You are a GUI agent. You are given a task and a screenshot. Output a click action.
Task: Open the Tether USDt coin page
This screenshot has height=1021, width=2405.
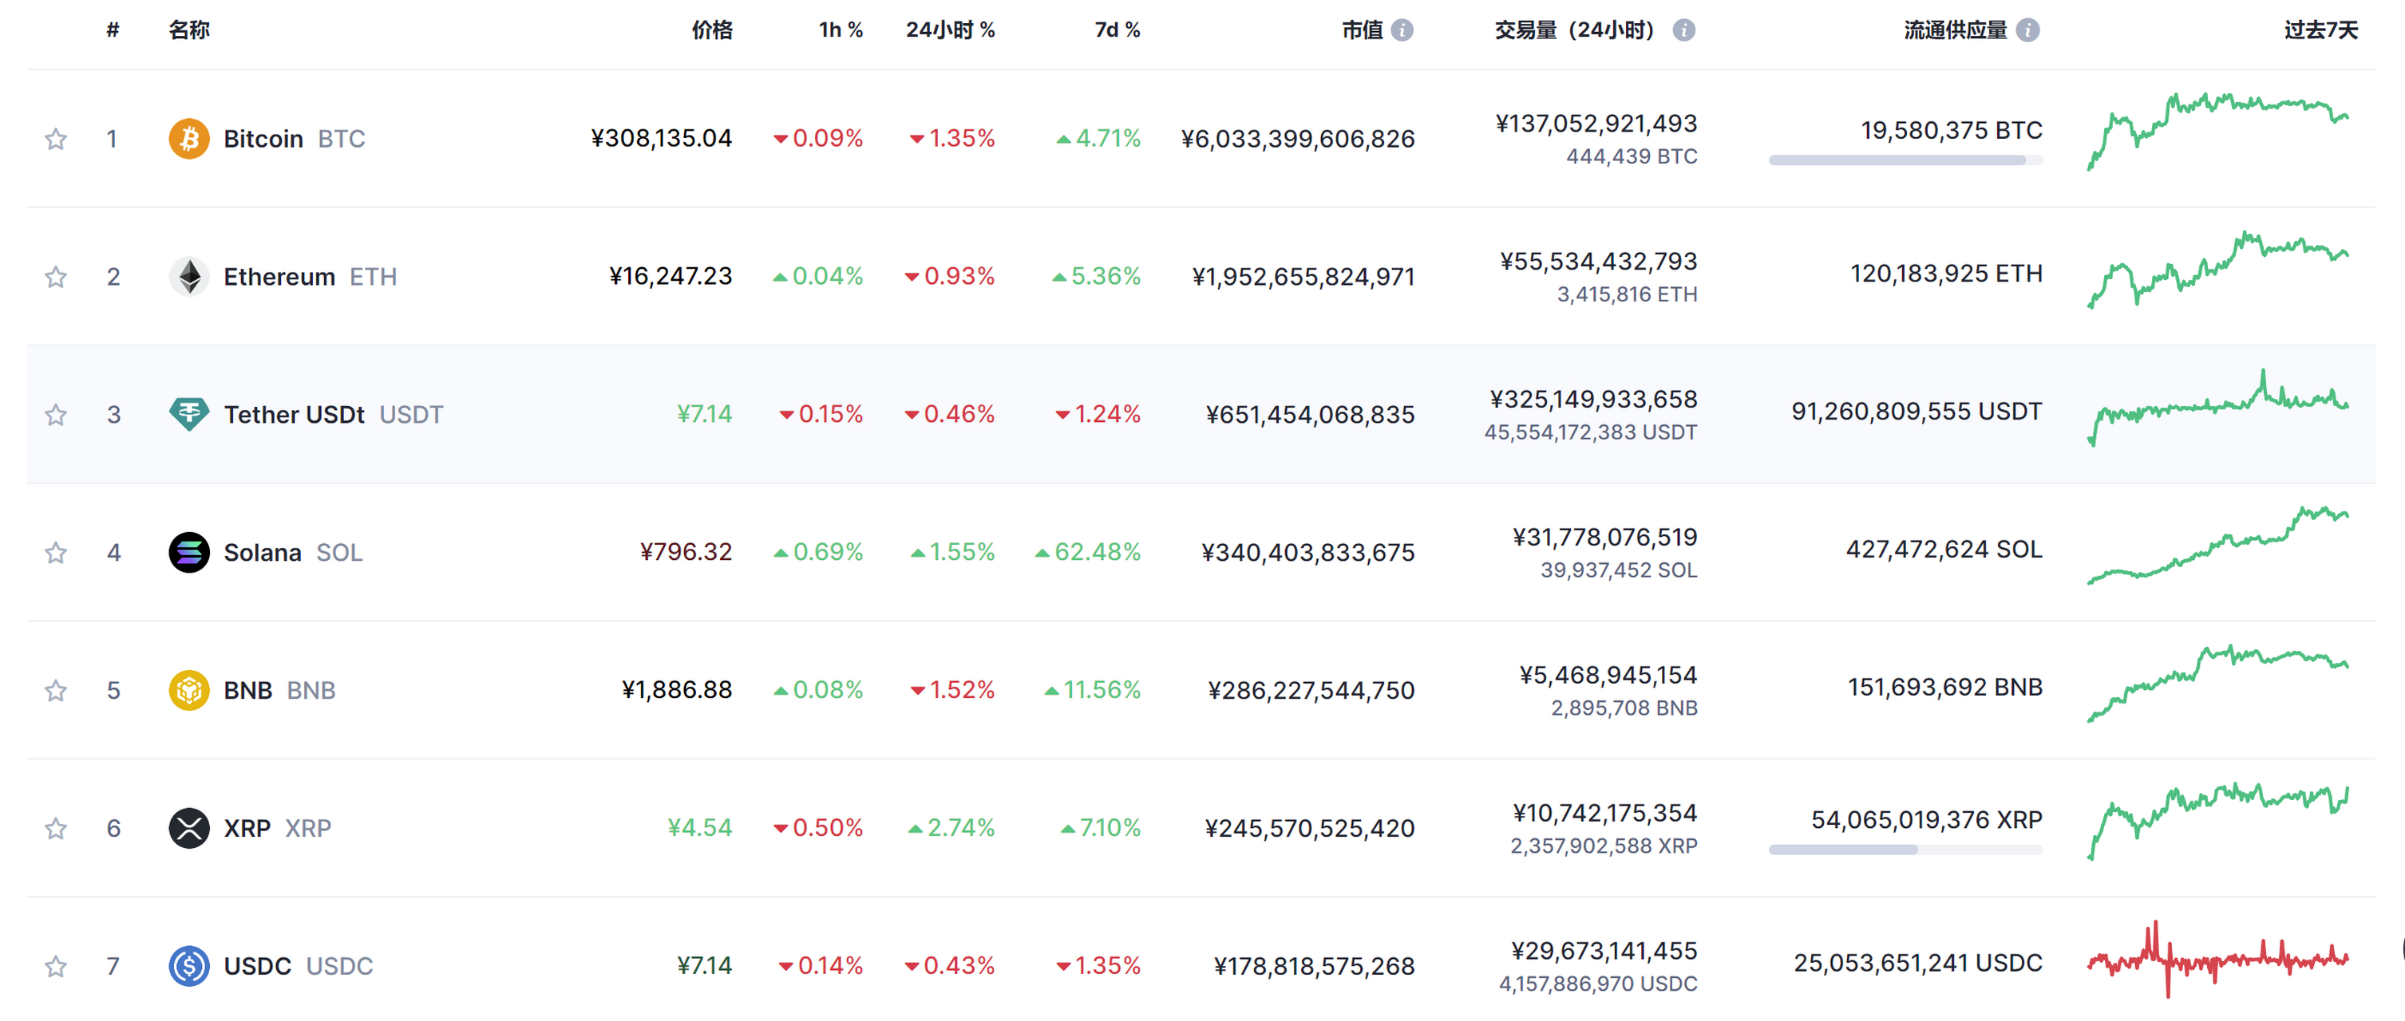pos(334,414)
